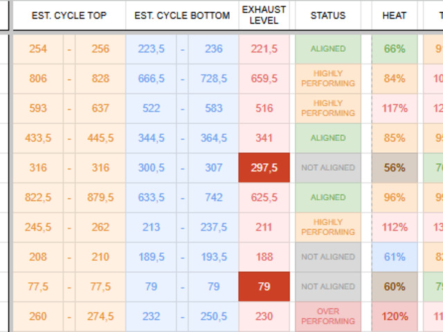Select the cycle bottom cell 742
The height and width of the screenshot is (332, 443).
pos(214,198)
